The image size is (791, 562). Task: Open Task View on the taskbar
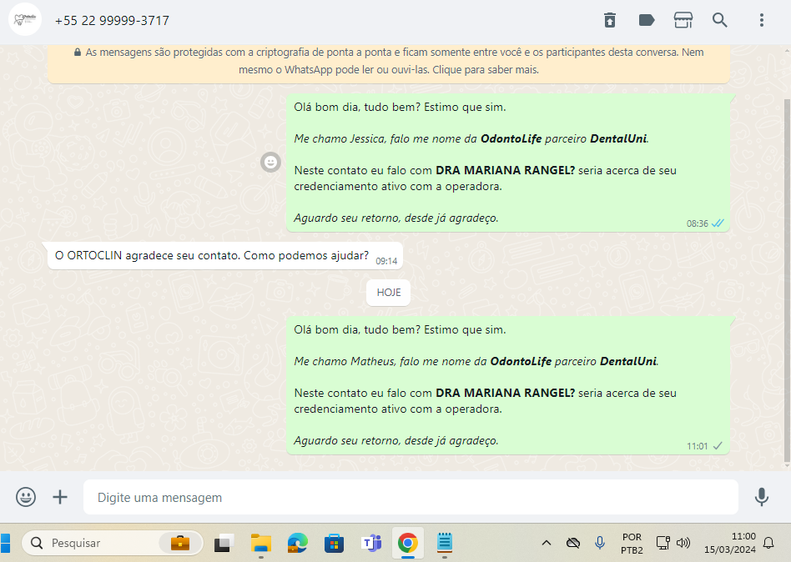pyautogui.click(x=224, y=543)
